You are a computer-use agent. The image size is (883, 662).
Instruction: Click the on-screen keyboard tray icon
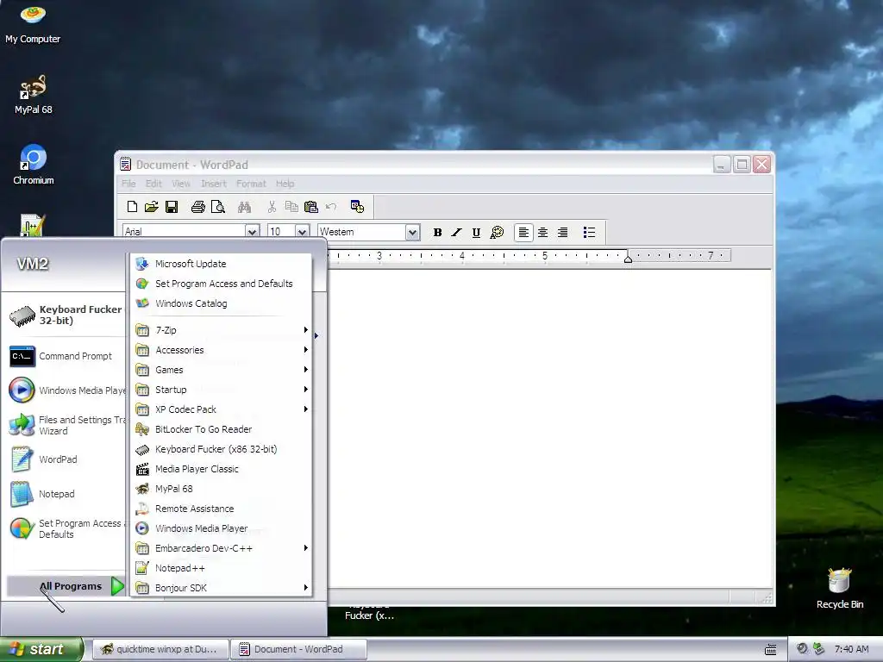coord(770,650)
